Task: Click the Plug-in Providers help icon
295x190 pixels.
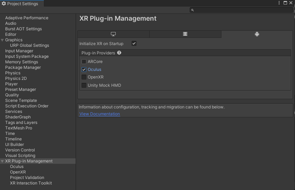Action: (119, 53)
